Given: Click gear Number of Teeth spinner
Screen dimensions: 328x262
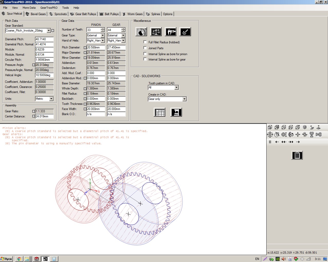Looking at the screenshot, I should pyautogui.click(x=123, y=30).
